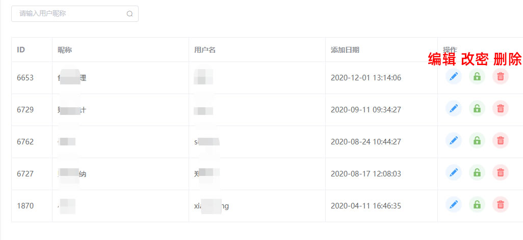The image size is (523, 240).
Task: Click change-password lock icon for user 6653
Action: (x=477, y=77)
